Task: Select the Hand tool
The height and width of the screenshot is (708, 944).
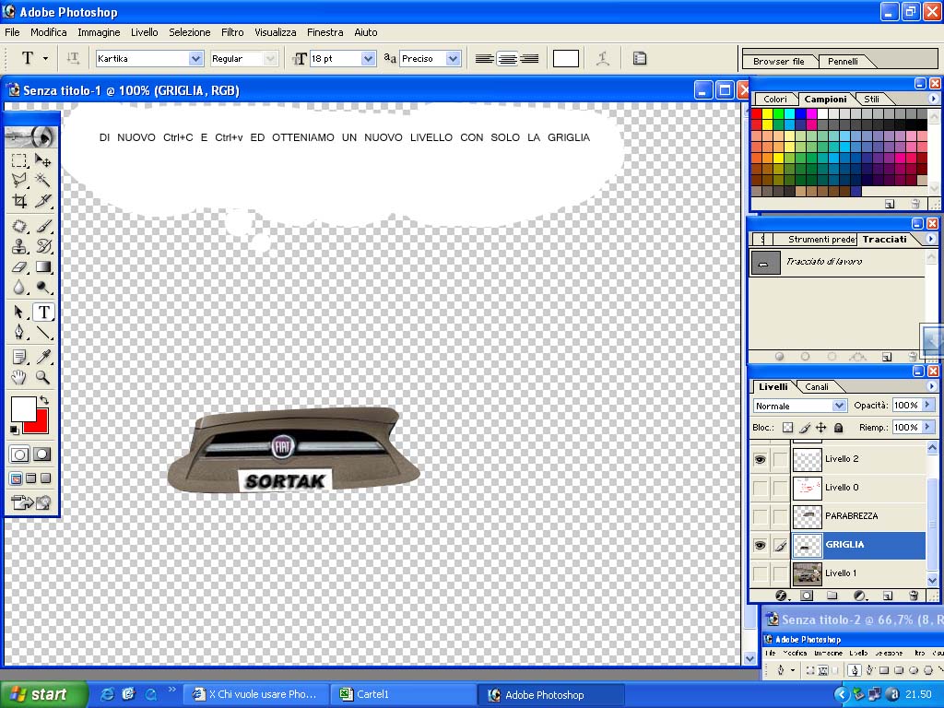Action: pyautogui.click(x=19, y=377)
